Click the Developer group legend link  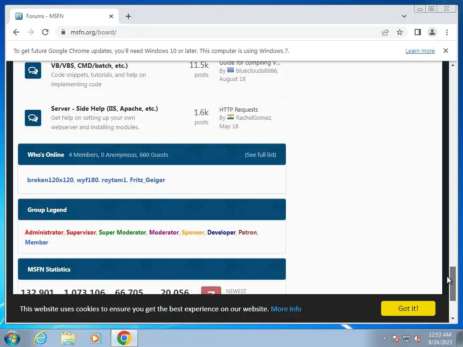[222, 233]
